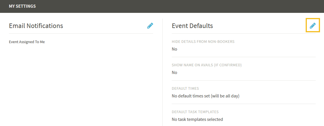Select the No task templates selected text
Screen dimensions: 324x126
197,119
